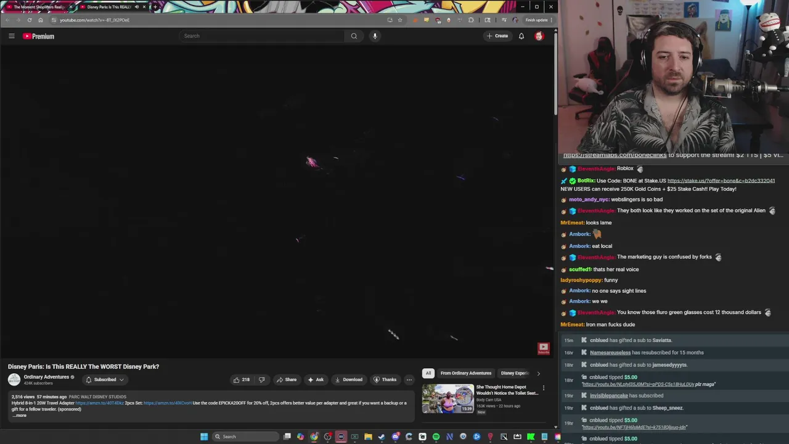Image resolution: width=789 pixels, height=444 pixels.
Task: Like the video with thumbs up
Action: coord(242,380)
